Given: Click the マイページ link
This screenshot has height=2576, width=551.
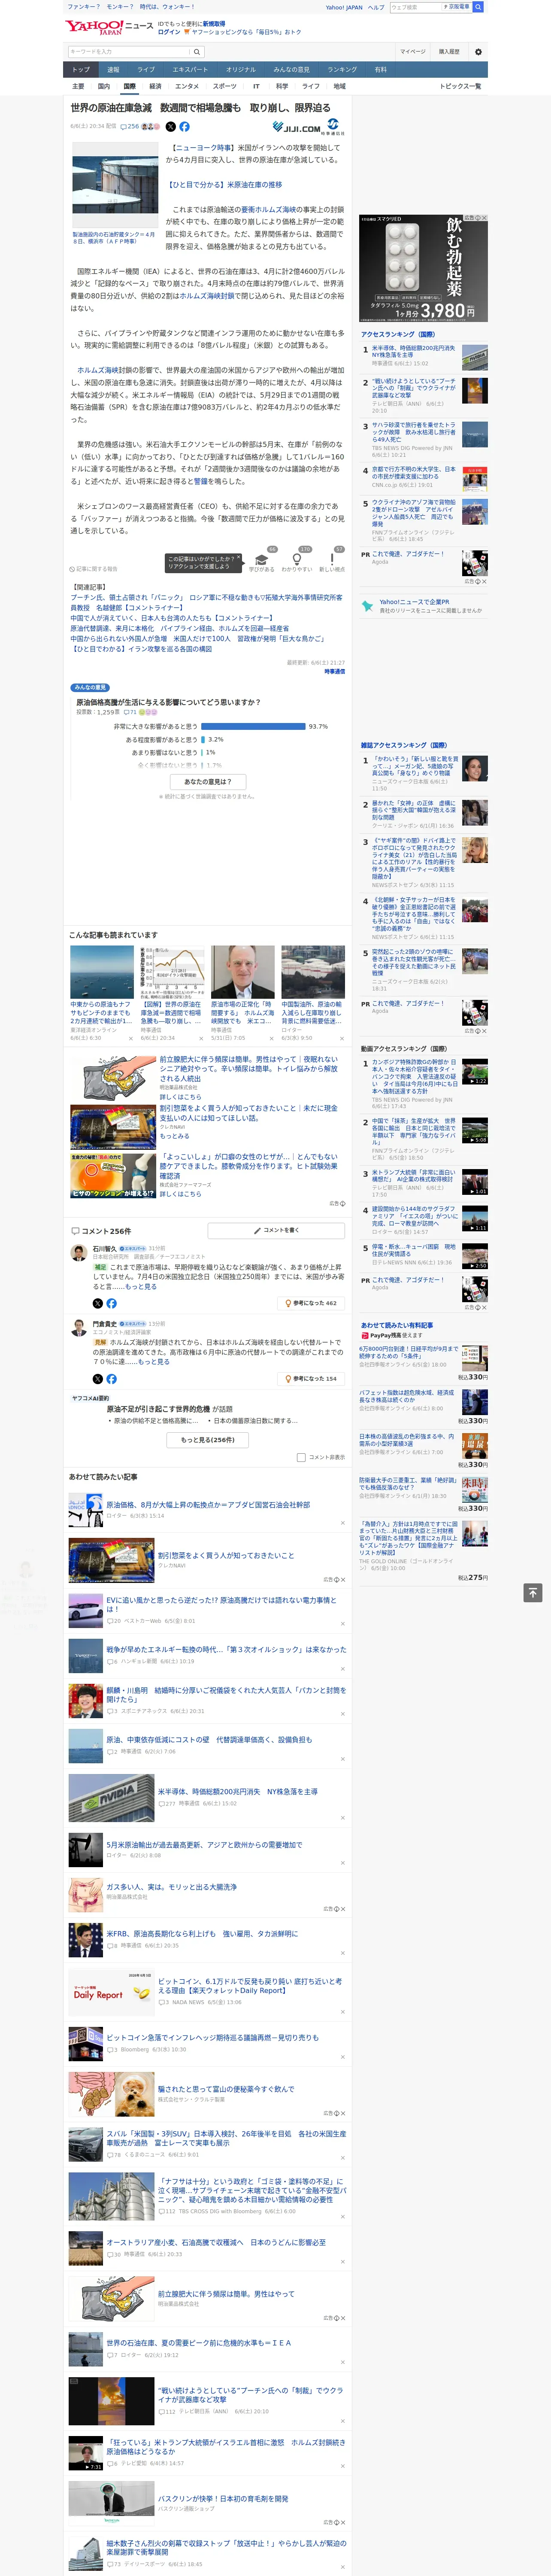Looking at the screenshot, I should click(413, 51).
